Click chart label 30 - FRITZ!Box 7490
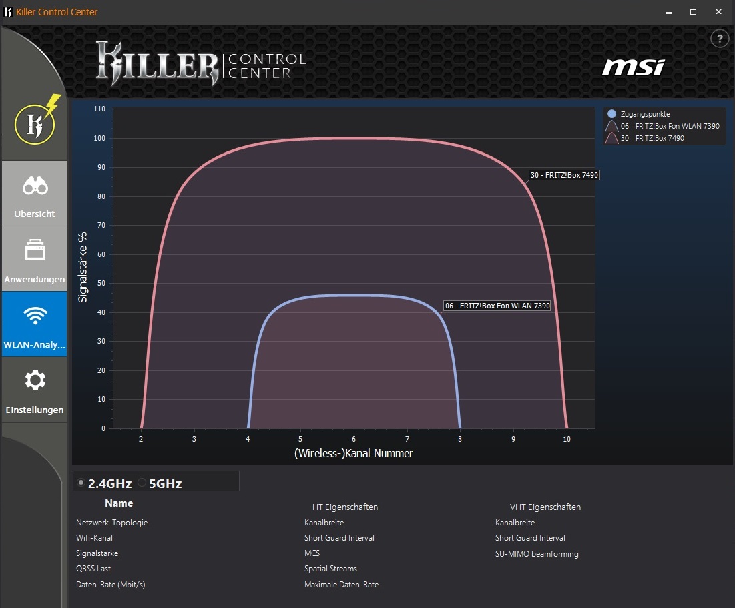The image size is (735, 608). (564, 175)
